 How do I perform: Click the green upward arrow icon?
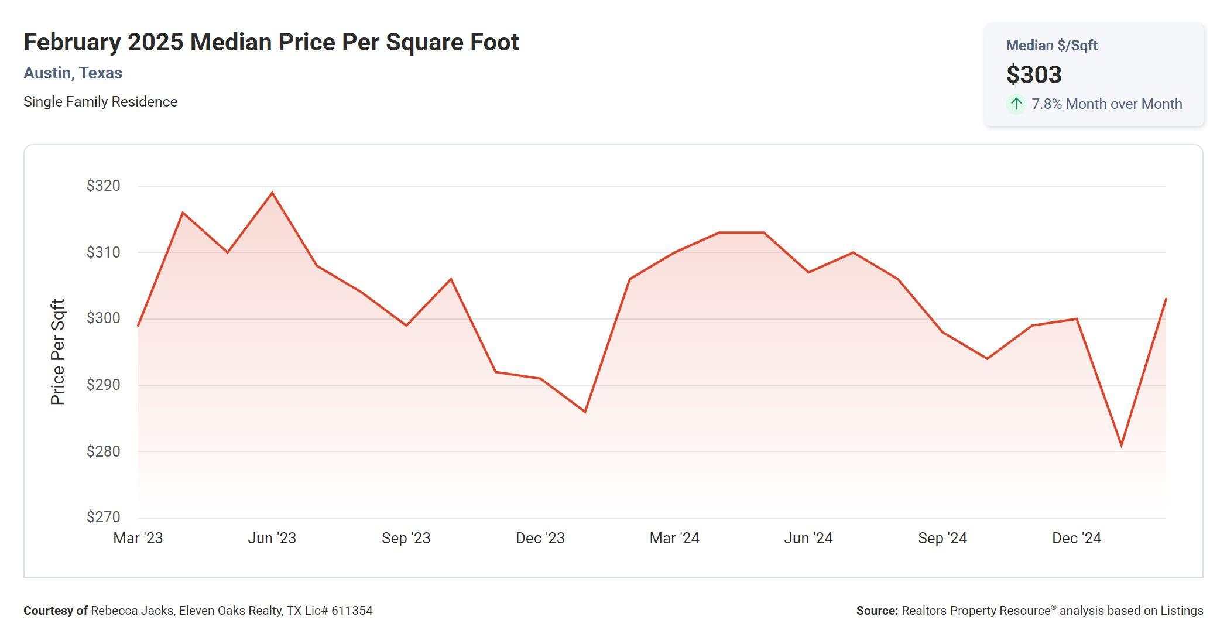(1016, 104)
